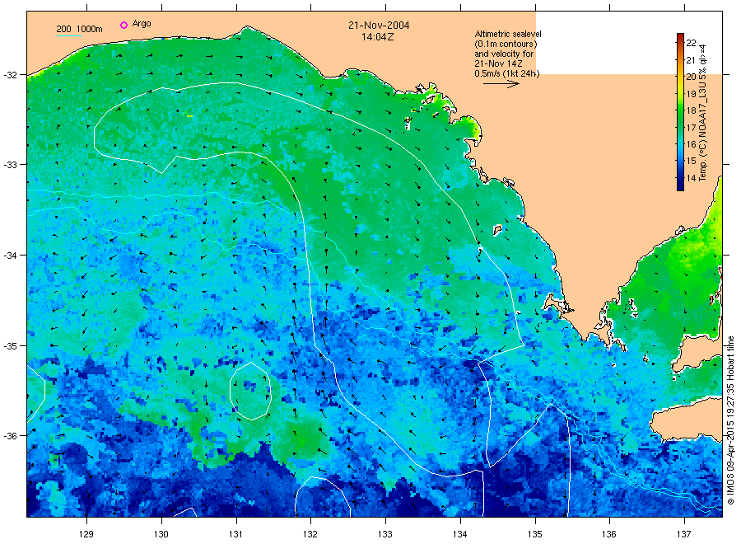This screenshot has width=741, height=544.
Task: Click the magenta Argo circle marker
Action: pos(123,25)
